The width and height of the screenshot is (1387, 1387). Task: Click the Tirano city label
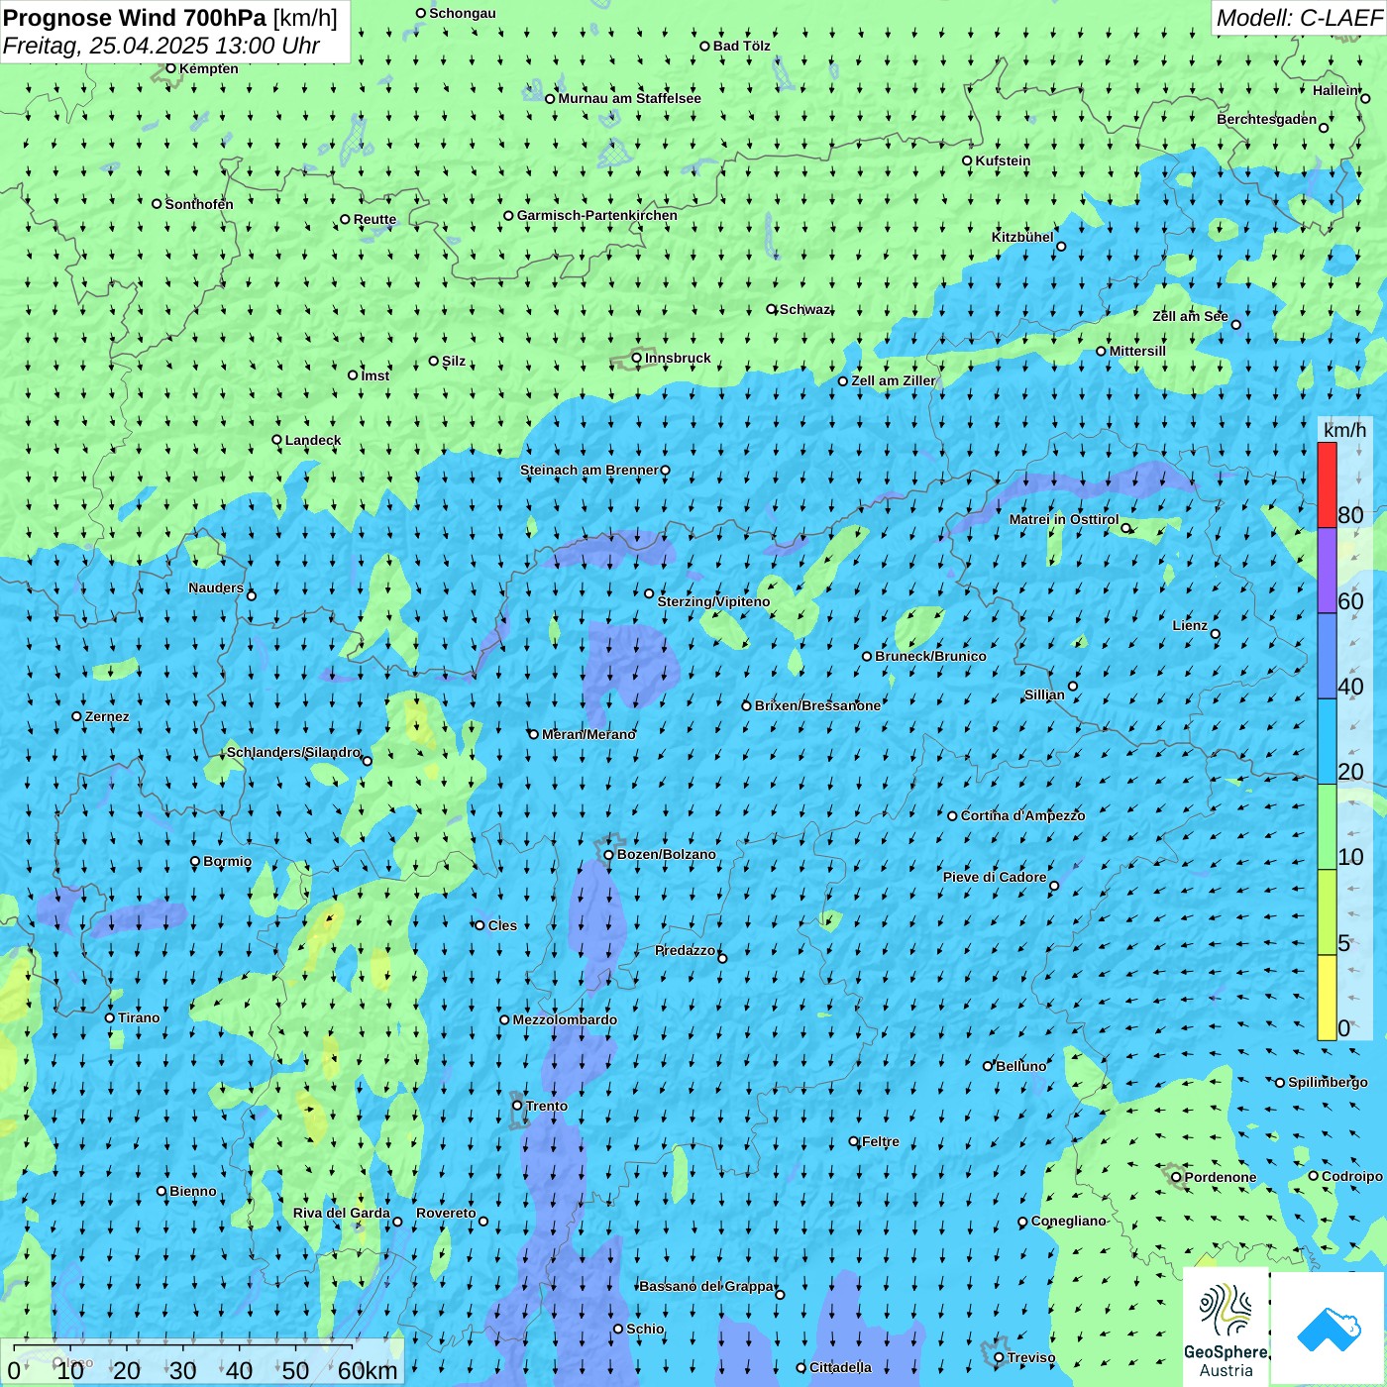click(x=139, y=1017)
